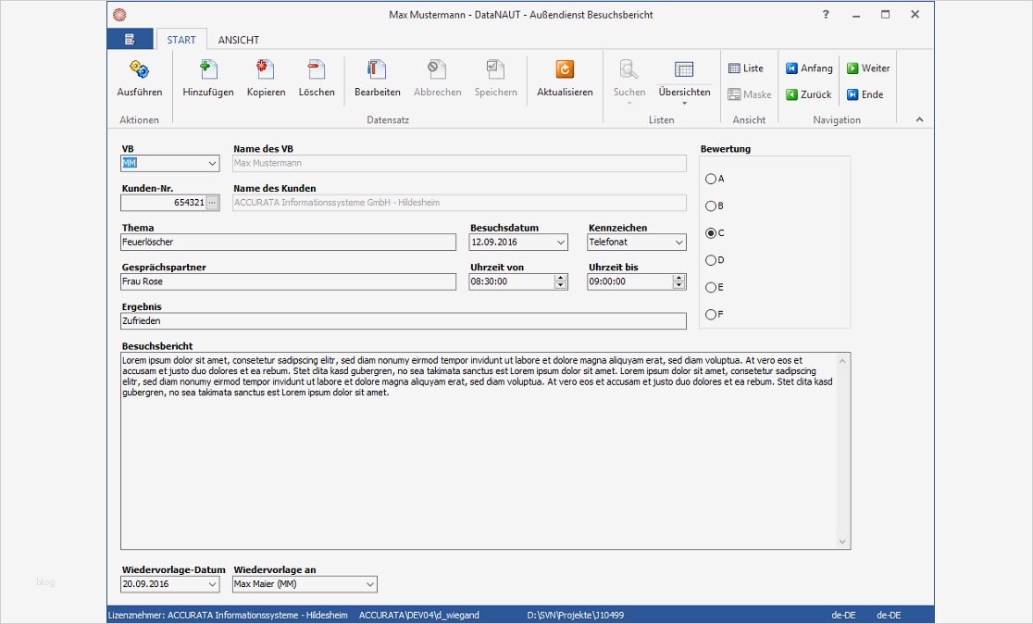Switch to Maske view
The width and height of the screenshot is (1033, 624).
click(749, 94)
